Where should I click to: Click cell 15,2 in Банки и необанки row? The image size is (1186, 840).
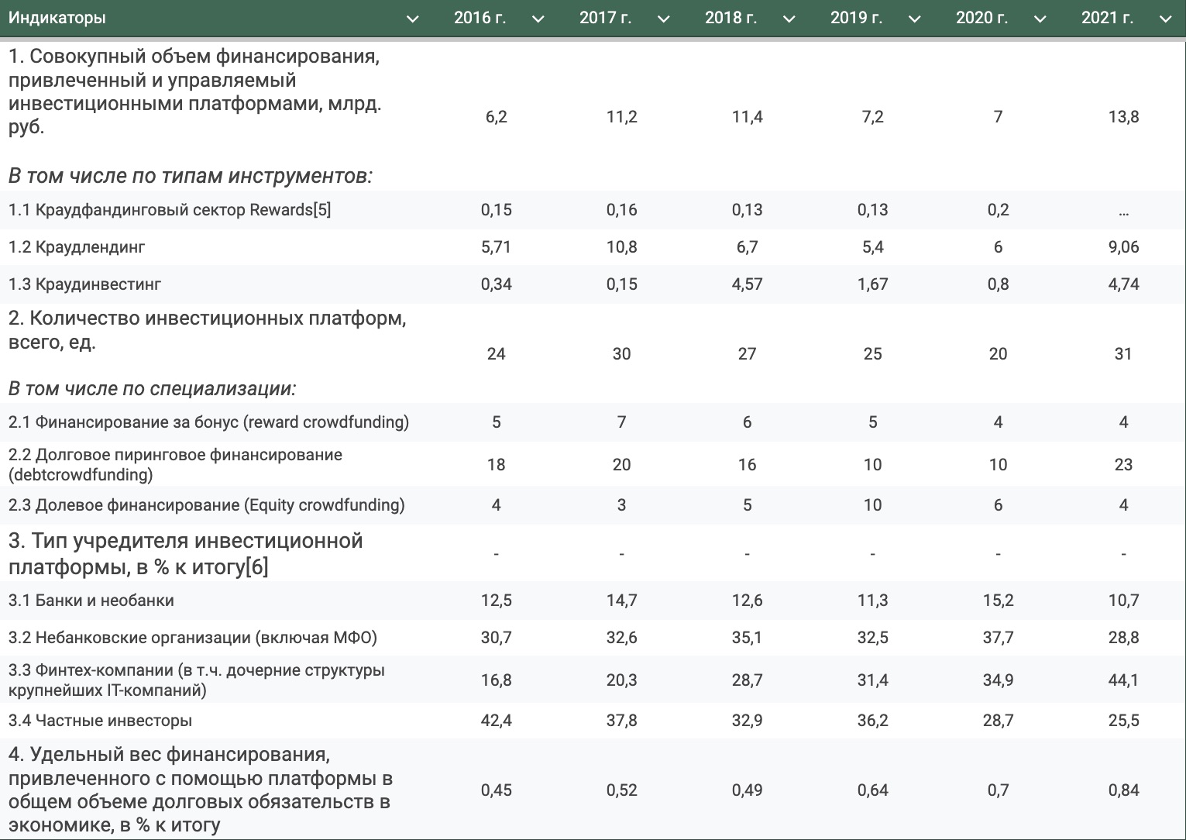click(x=999, y=601)
